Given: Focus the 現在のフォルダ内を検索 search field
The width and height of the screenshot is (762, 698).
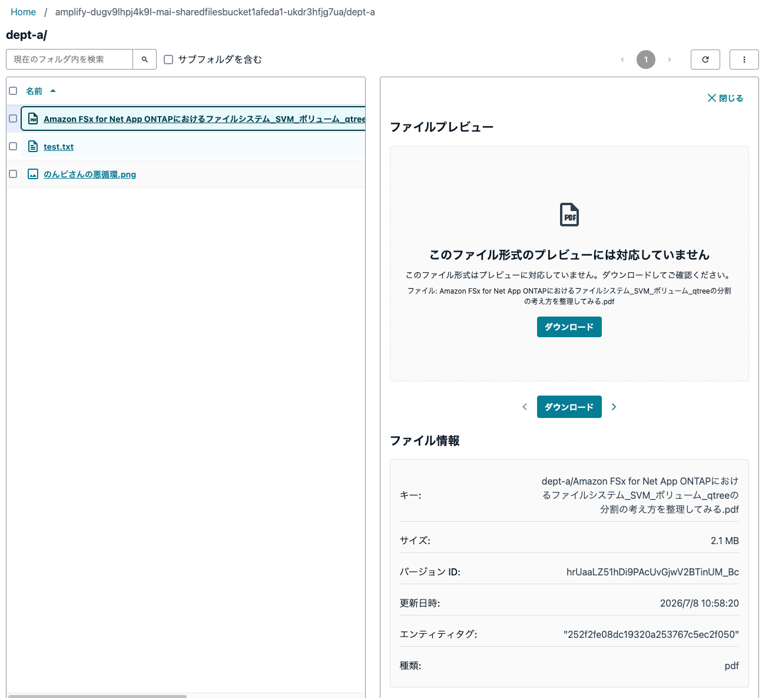Looking at the screenshot, I should tap(69, 60).
